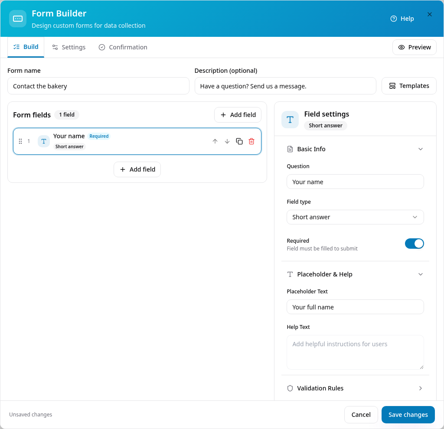Click the large T icon in Field settings
Screen dimensions: 444x429
pos(290,120)
